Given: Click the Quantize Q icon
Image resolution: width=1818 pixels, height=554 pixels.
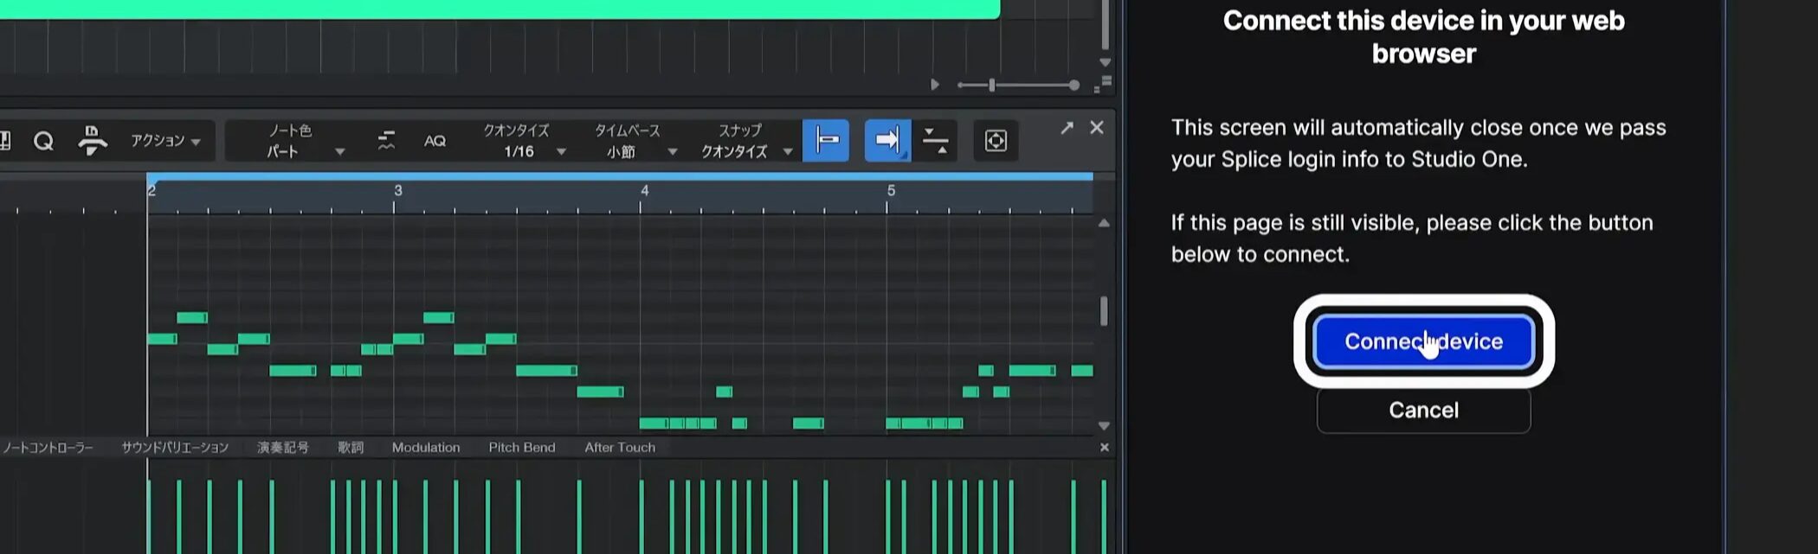Looking at the screenshot, I should pyautogui.click(x=43, y=141).
